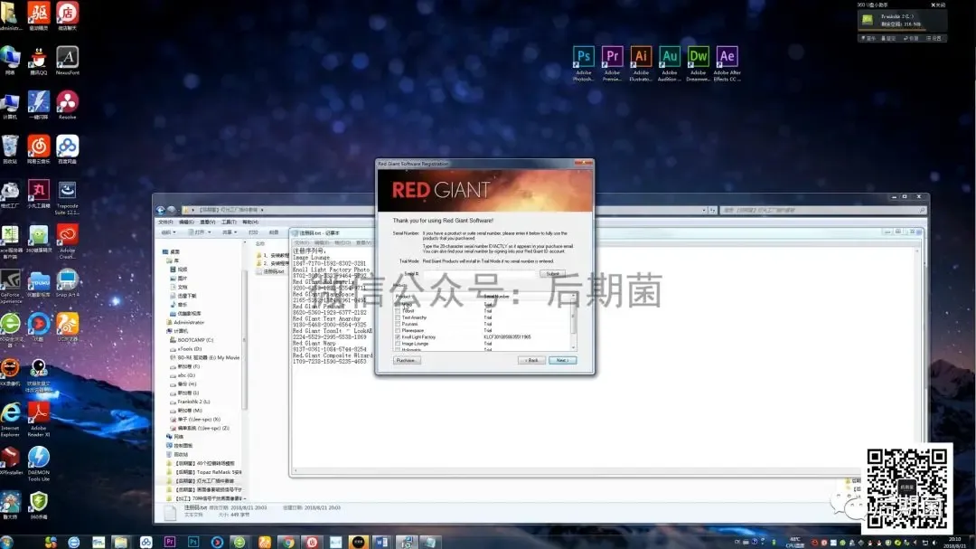Open GeForce Experience desktop icon

point(10,286)
